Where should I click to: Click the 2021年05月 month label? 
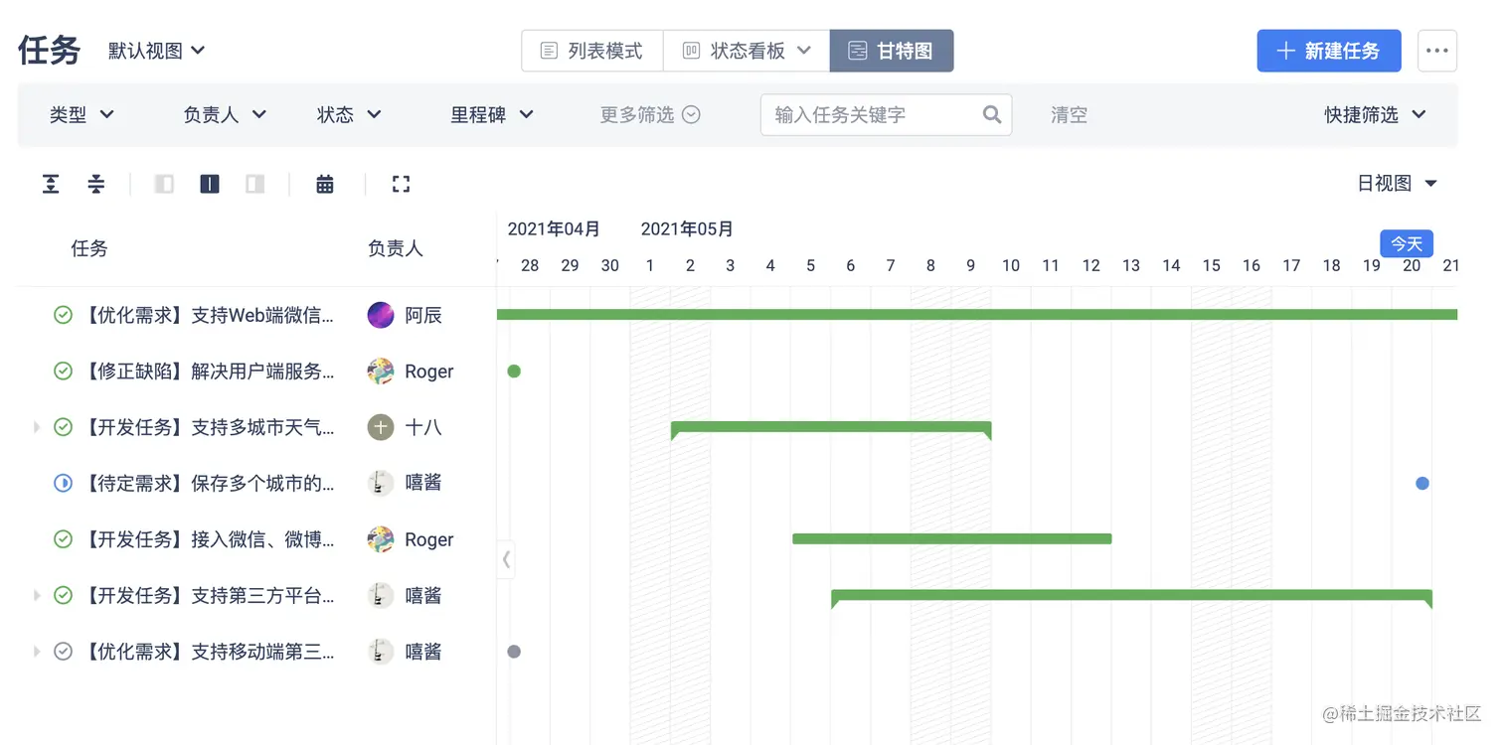point(687,228)
